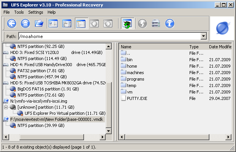This screenshot has height=152, width=236.
Task: Open the Tools menu
Action: pos(19,12)
